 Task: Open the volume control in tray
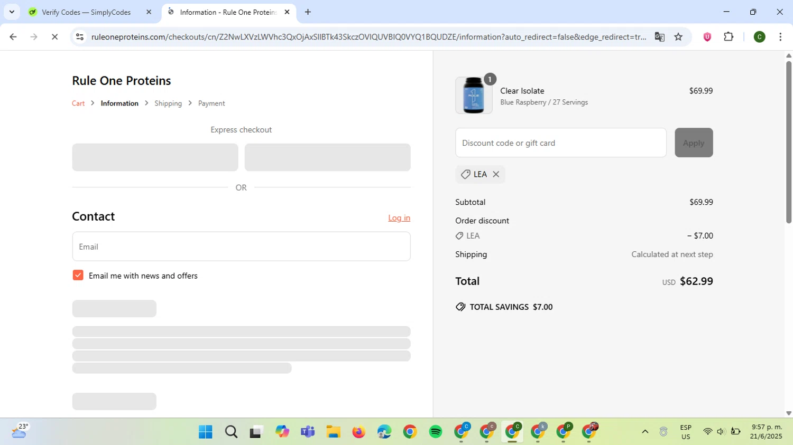coord(721,432)
